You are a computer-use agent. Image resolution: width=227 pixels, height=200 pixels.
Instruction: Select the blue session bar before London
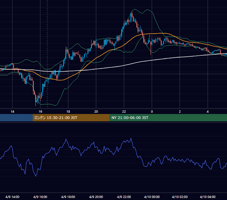(16, 118)
